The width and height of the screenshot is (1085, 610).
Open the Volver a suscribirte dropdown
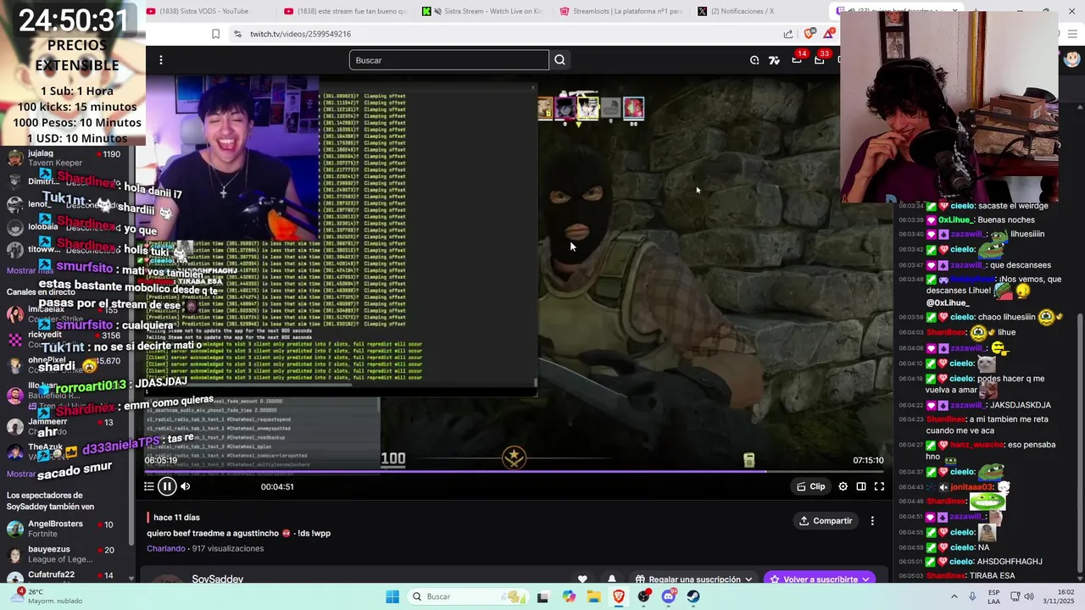820,579
